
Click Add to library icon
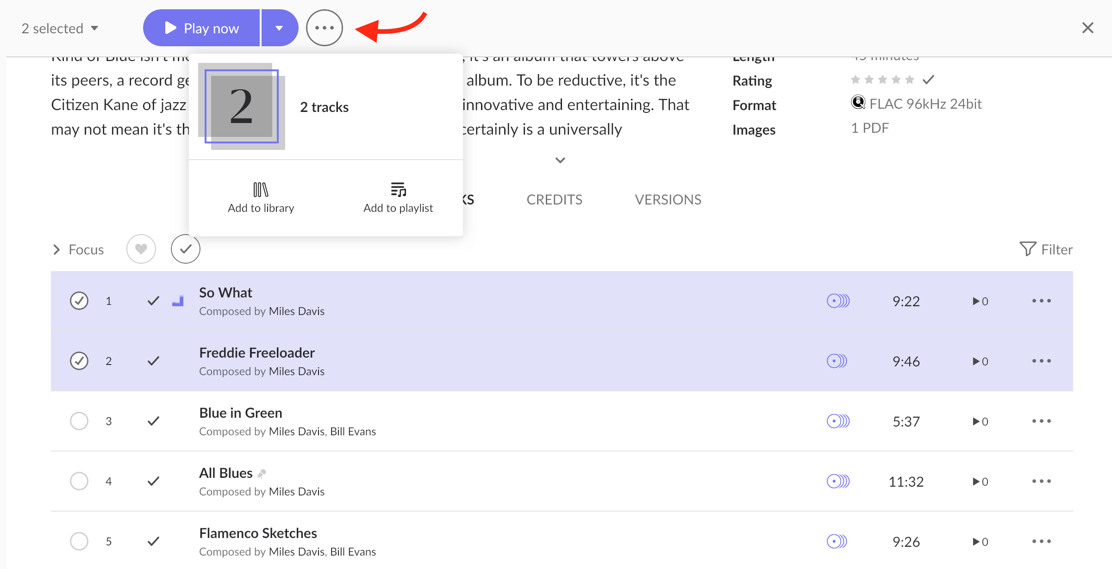click(x=261, y=190)
